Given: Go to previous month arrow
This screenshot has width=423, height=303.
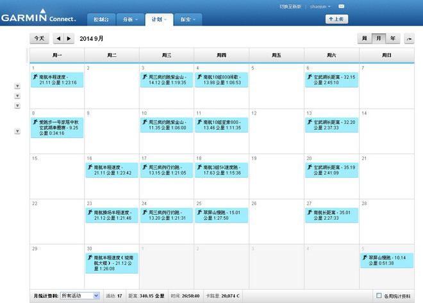Looking at the screenshot, I should pyautogui.click(x=58, y=38).
